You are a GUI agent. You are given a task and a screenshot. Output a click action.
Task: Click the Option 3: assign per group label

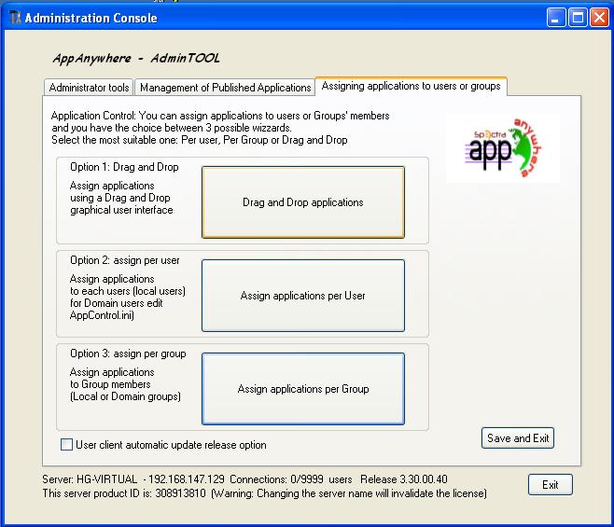point(128,354)
